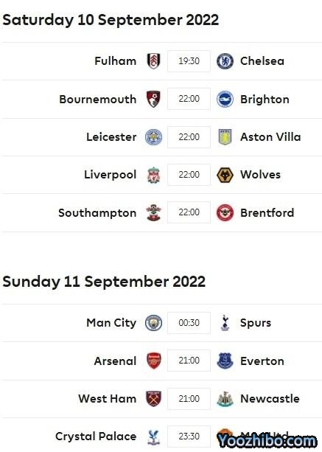322x452 pixels.
Task: Click the Spurs cockerel badge
Action: click(x=225, y=323)
